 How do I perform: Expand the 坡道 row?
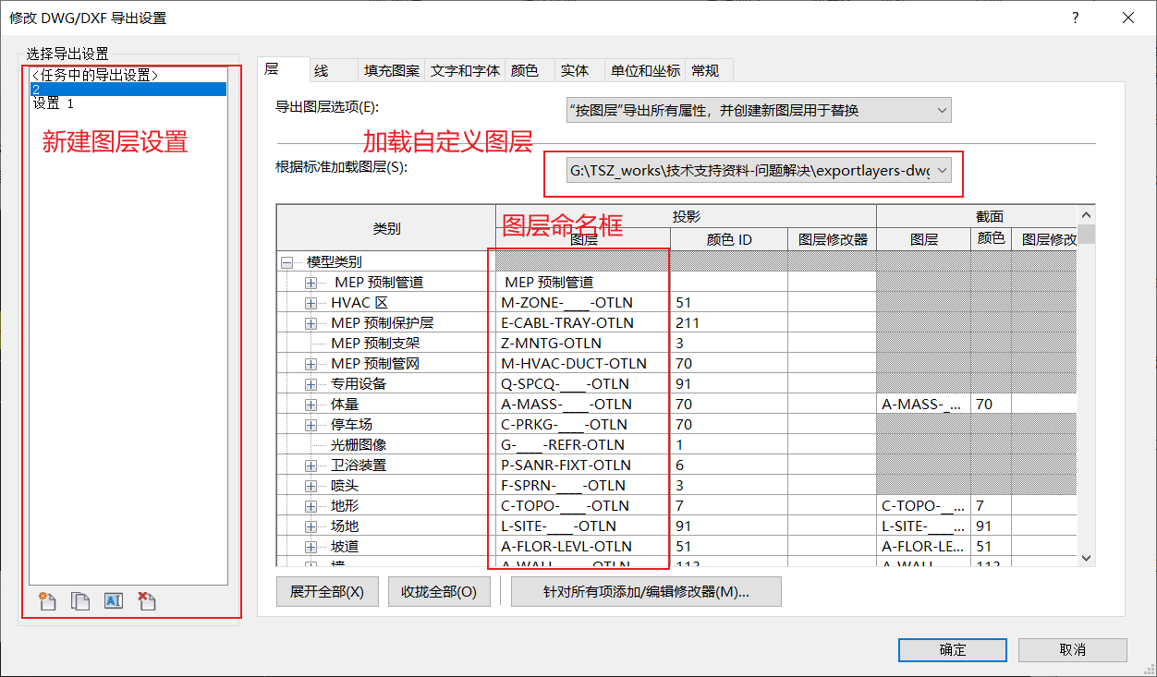pyautogui.click(x=311, y=547)
